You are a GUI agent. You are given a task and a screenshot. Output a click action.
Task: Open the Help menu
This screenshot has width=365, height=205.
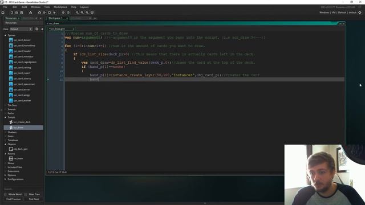tap(74, 7)
